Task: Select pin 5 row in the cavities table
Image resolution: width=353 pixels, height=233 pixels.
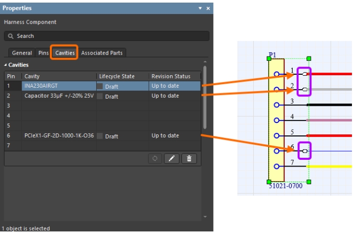Action: click(x=102, y=126)
